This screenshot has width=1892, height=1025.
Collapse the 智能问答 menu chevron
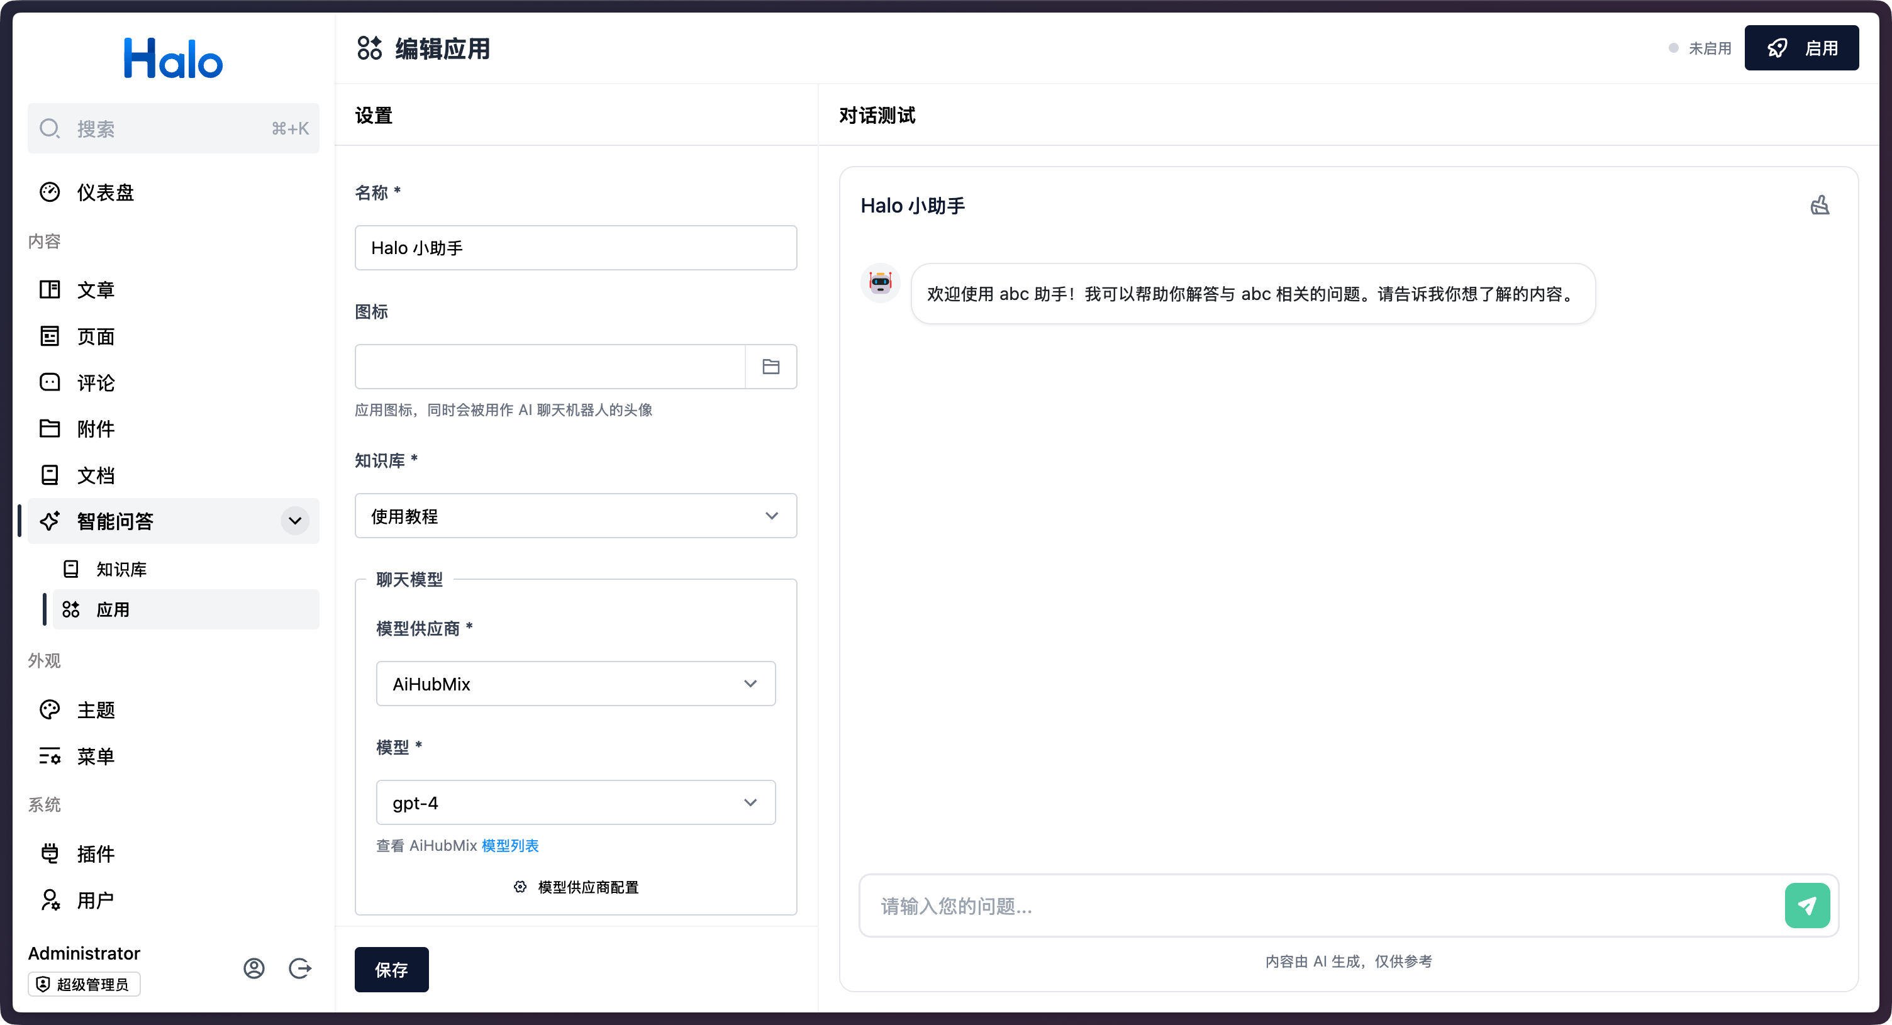(295, 521)
